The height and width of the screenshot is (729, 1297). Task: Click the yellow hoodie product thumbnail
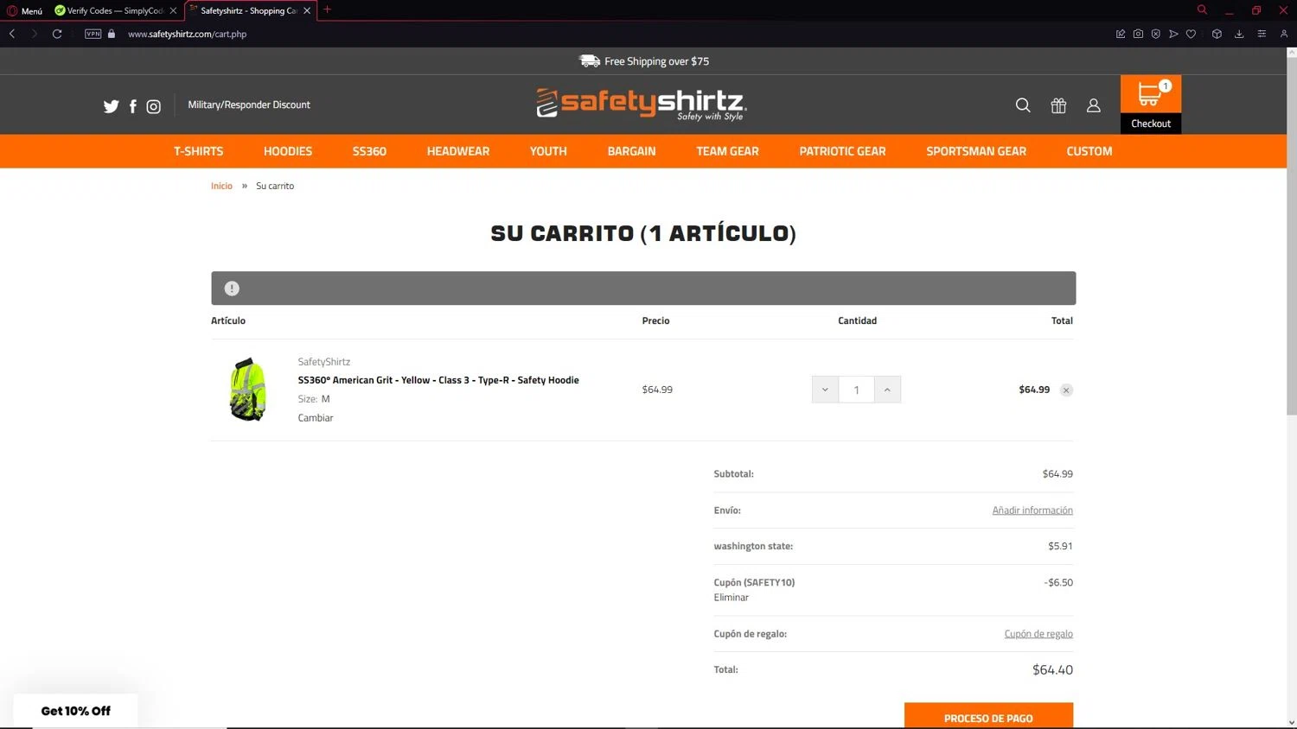[248, 390]
